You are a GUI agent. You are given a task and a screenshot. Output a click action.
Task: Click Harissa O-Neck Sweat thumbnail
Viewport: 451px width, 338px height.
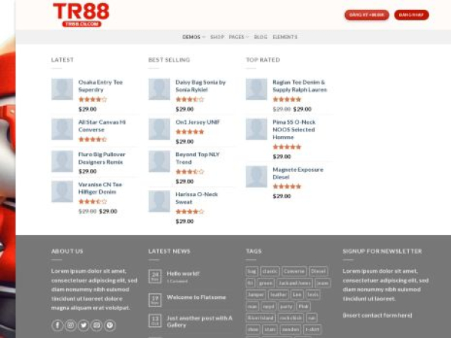pos(159,201)
